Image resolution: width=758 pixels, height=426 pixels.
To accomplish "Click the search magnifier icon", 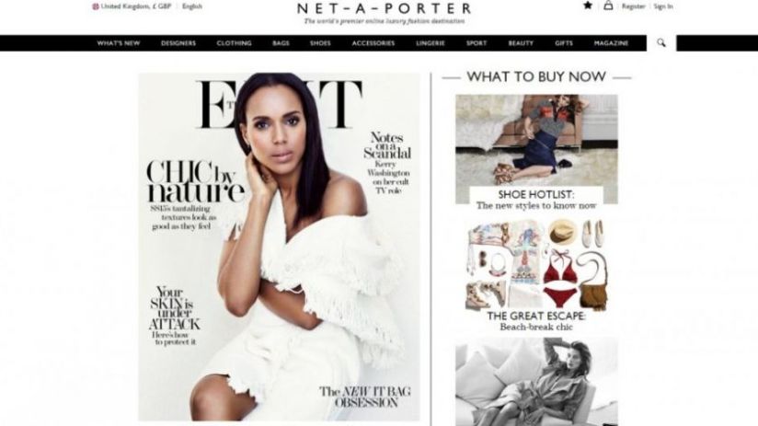I will 660,43.
